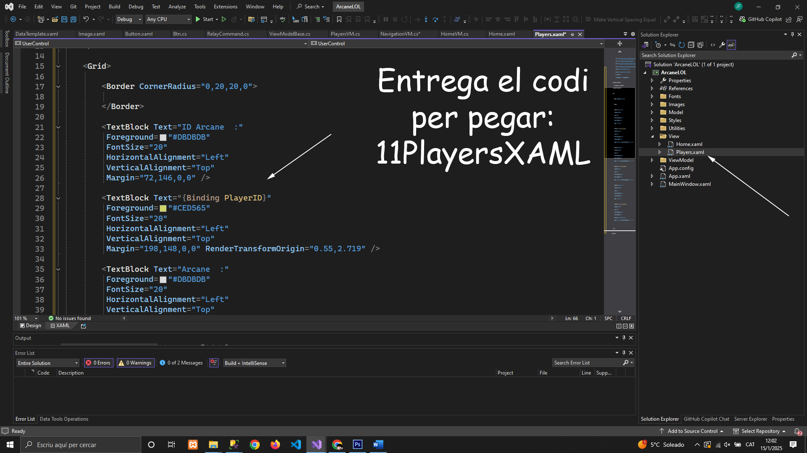
Task: Toggle a bookmark with the bookmark icon
Action: [x=339, y=19]
